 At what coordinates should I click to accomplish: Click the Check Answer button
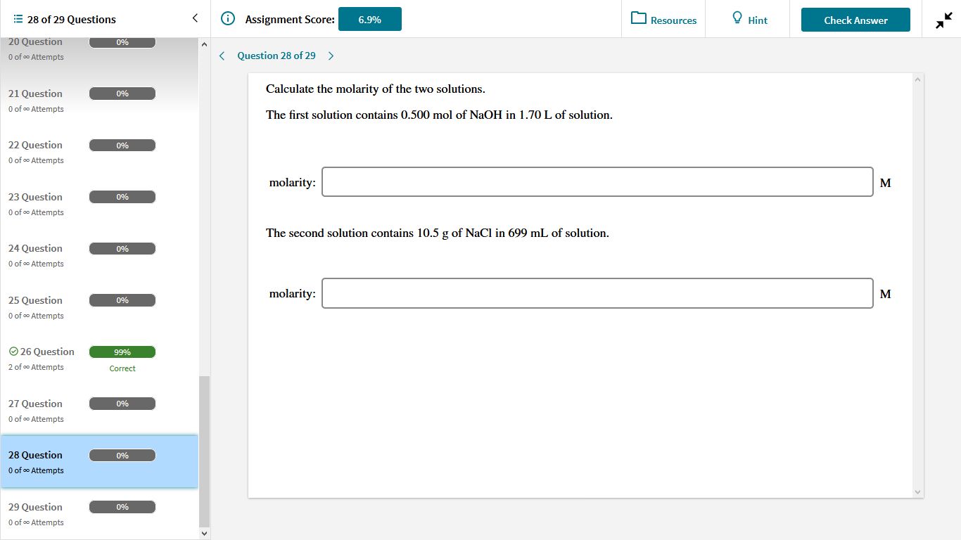click(x=855, y=20)
